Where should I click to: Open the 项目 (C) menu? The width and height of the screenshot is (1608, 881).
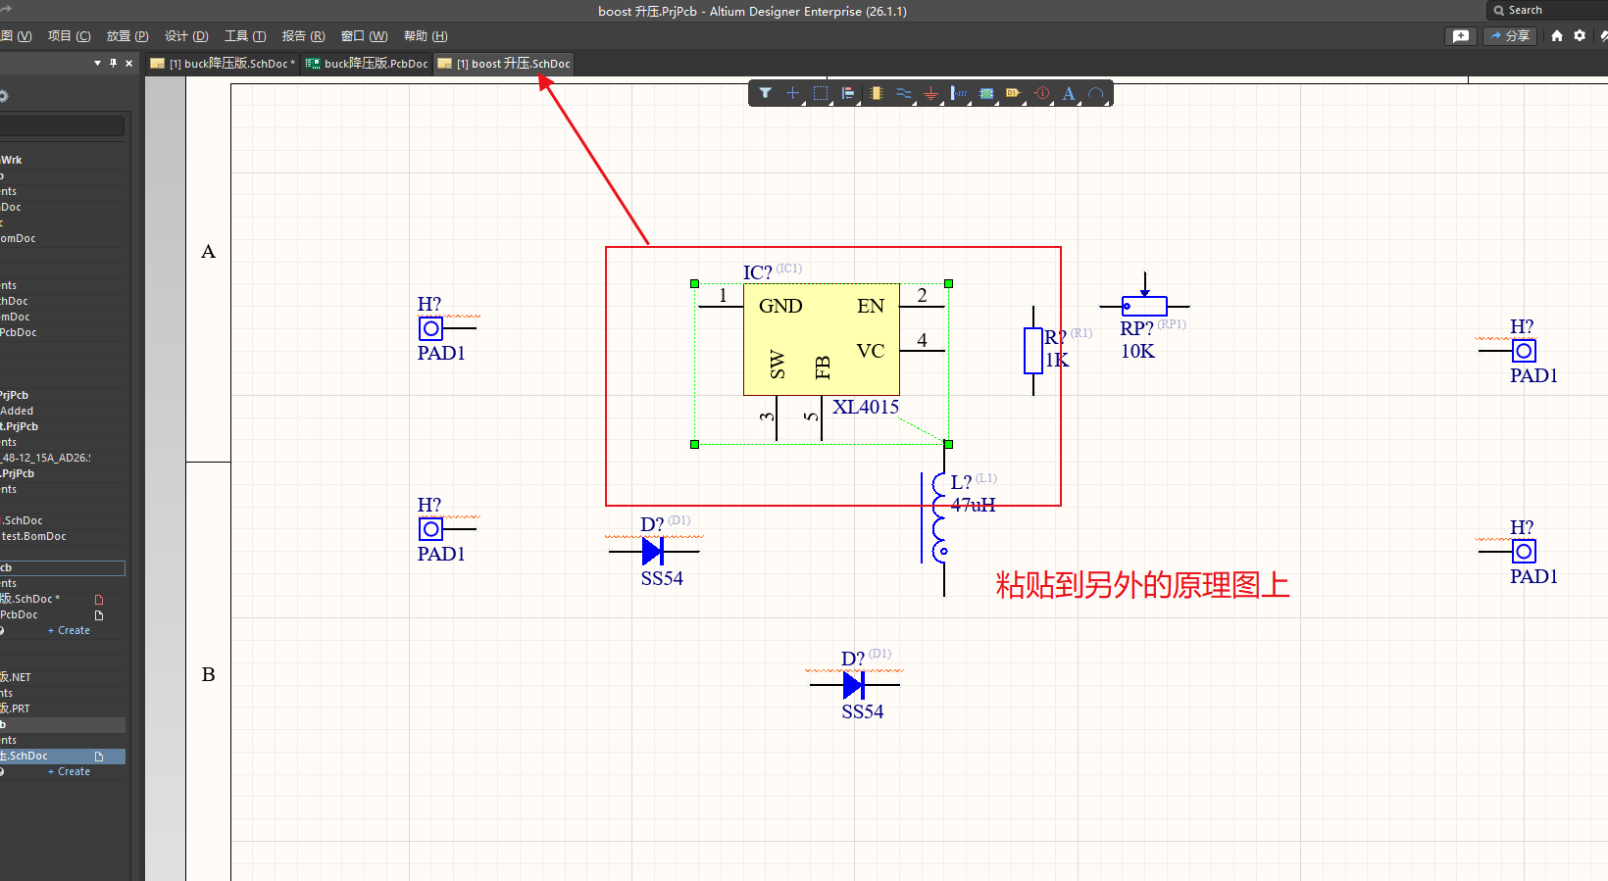pyautogui.click(x=69, y=36)
